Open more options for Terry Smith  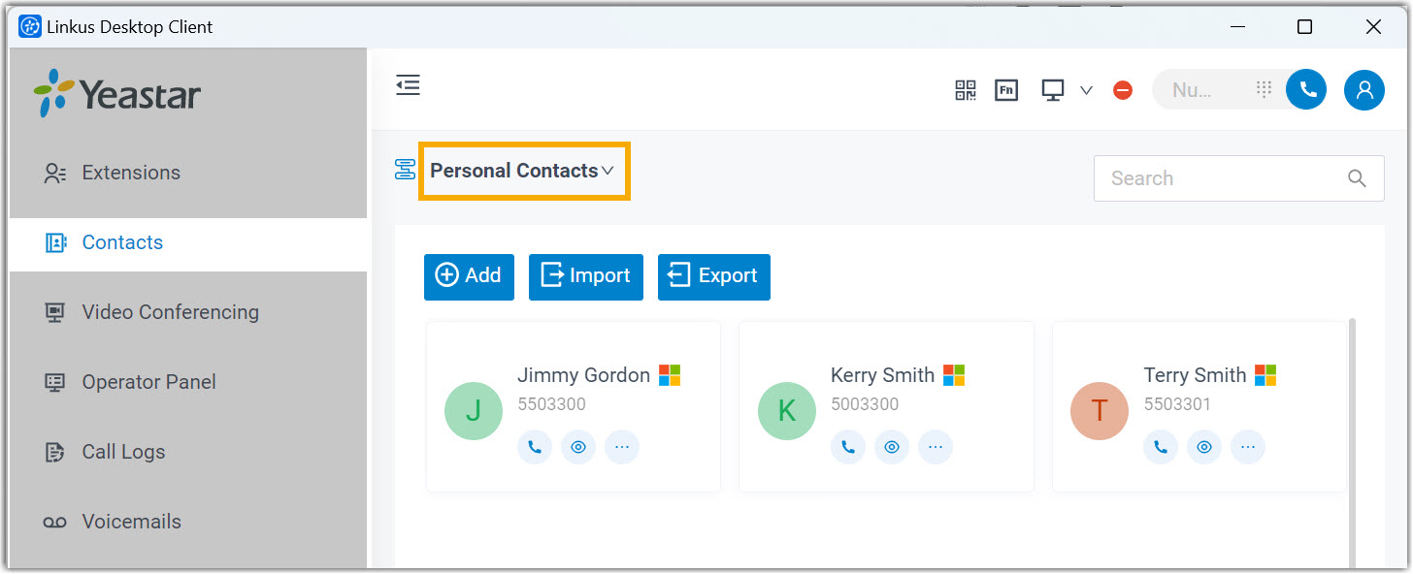tap(1248, 447)
